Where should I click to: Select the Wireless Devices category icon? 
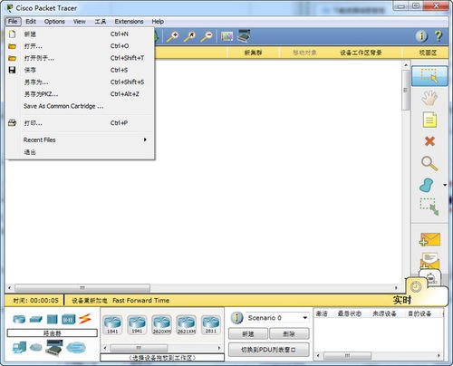69,320
